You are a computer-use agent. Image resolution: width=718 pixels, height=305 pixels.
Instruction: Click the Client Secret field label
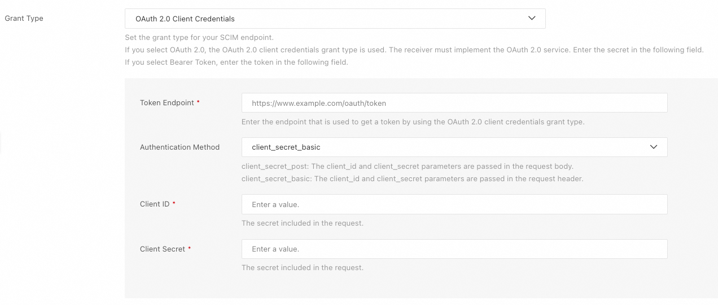tap(163, 249)
